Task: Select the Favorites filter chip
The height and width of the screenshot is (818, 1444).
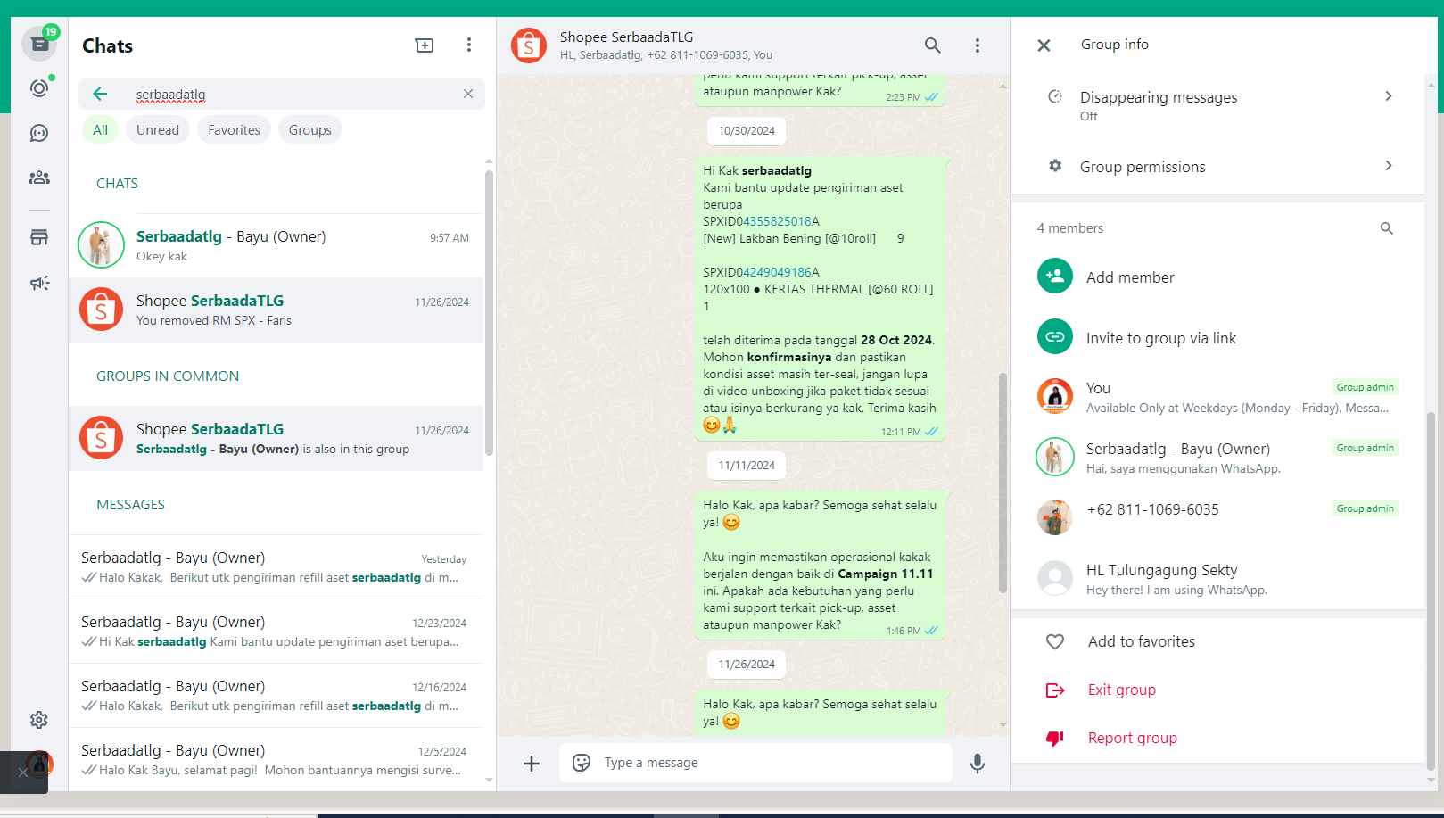Action: click(x=235, y=130)
